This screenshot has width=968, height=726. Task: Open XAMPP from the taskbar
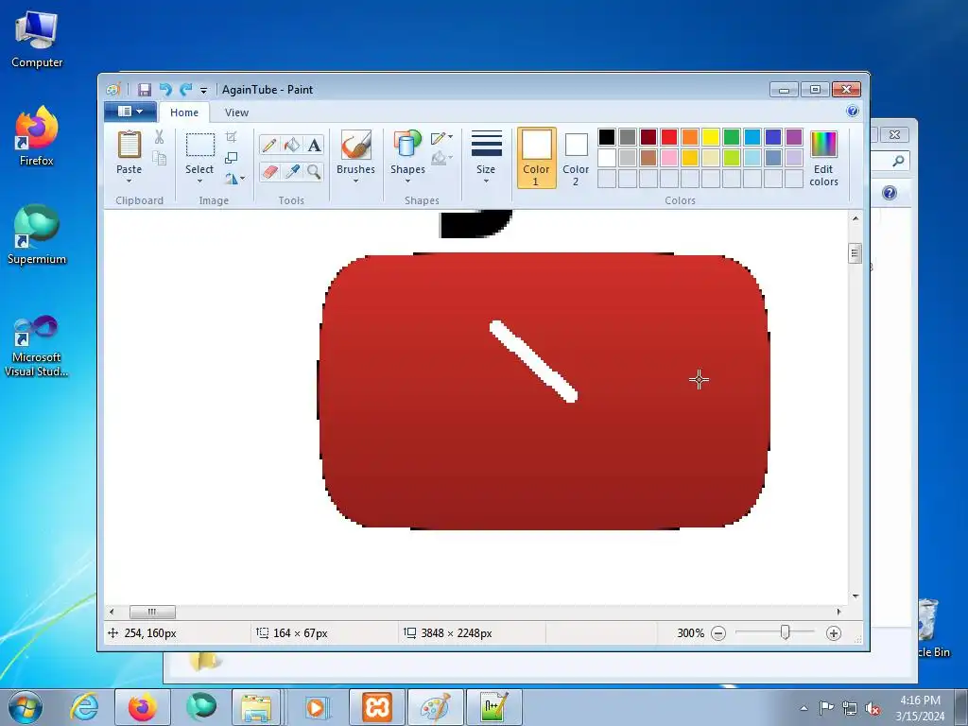pyautogui.click(x=376, y=707)
